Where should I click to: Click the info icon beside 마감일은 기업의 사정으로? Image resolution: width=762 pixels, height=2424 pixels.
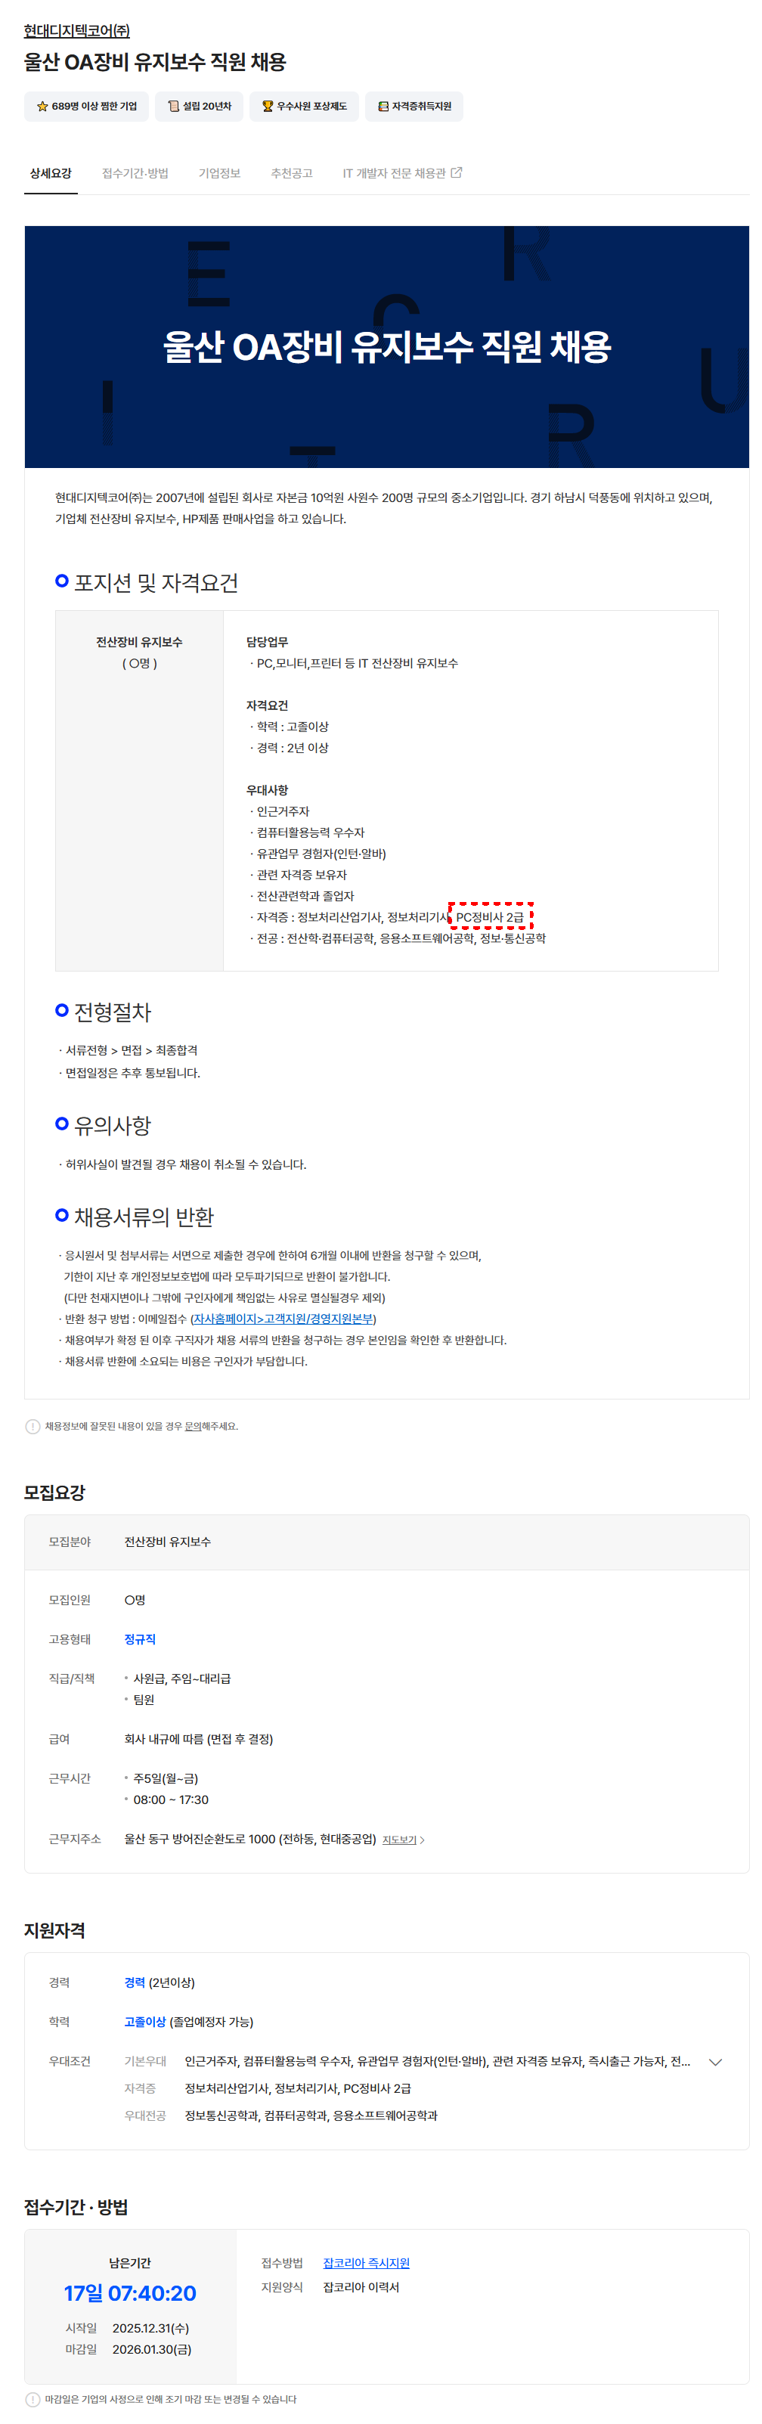(33, 2398)
